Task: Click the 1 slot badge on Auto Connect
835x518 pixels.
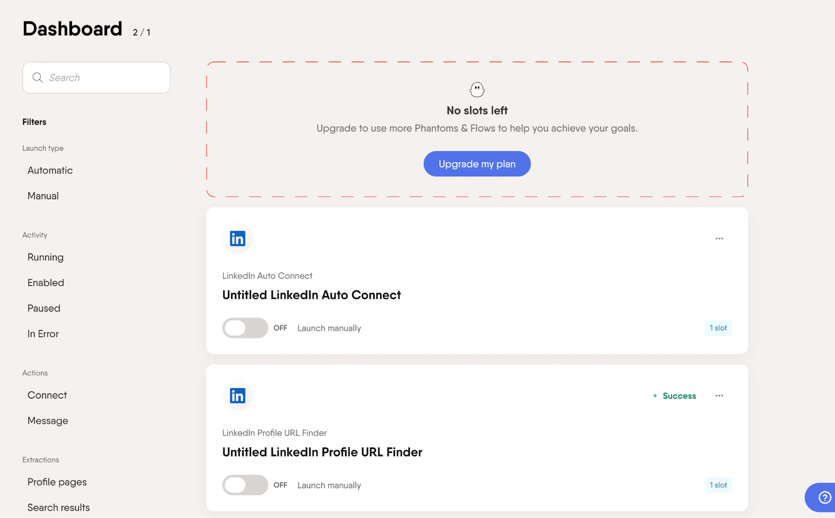Action: [718, 328]
